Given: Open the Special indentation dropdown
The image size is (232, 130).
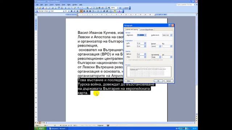Looking at the screenshot, I should click(160, 46).
